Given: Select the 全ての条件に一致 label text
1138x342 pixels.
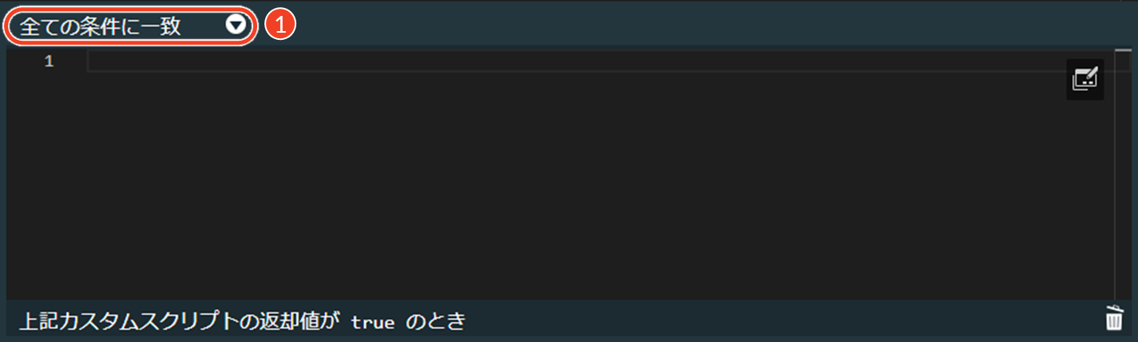Looking at the screenshot, I should click(x=100, y=26).
